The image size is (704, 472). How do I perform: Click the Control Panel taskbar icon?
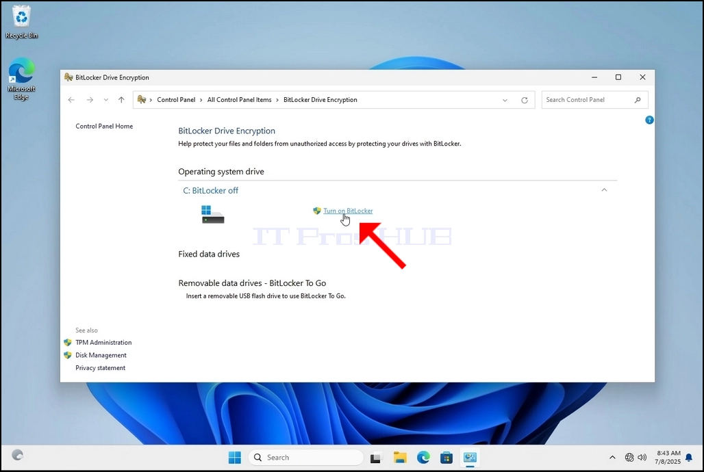(x=470, y=458)
